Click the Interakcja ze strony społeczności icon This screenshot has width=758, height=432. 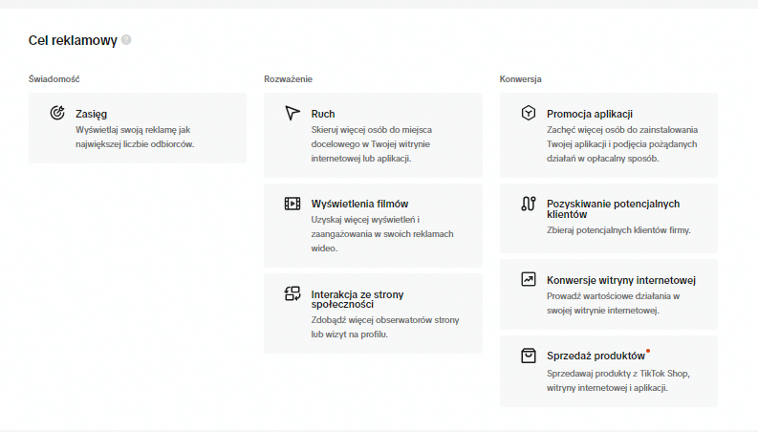point(292,294)
